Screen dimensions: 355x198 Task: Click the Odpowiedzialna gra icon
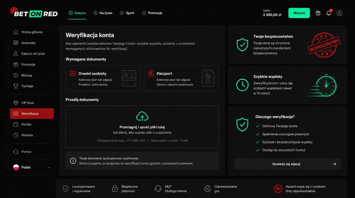[x=207, y=189]
